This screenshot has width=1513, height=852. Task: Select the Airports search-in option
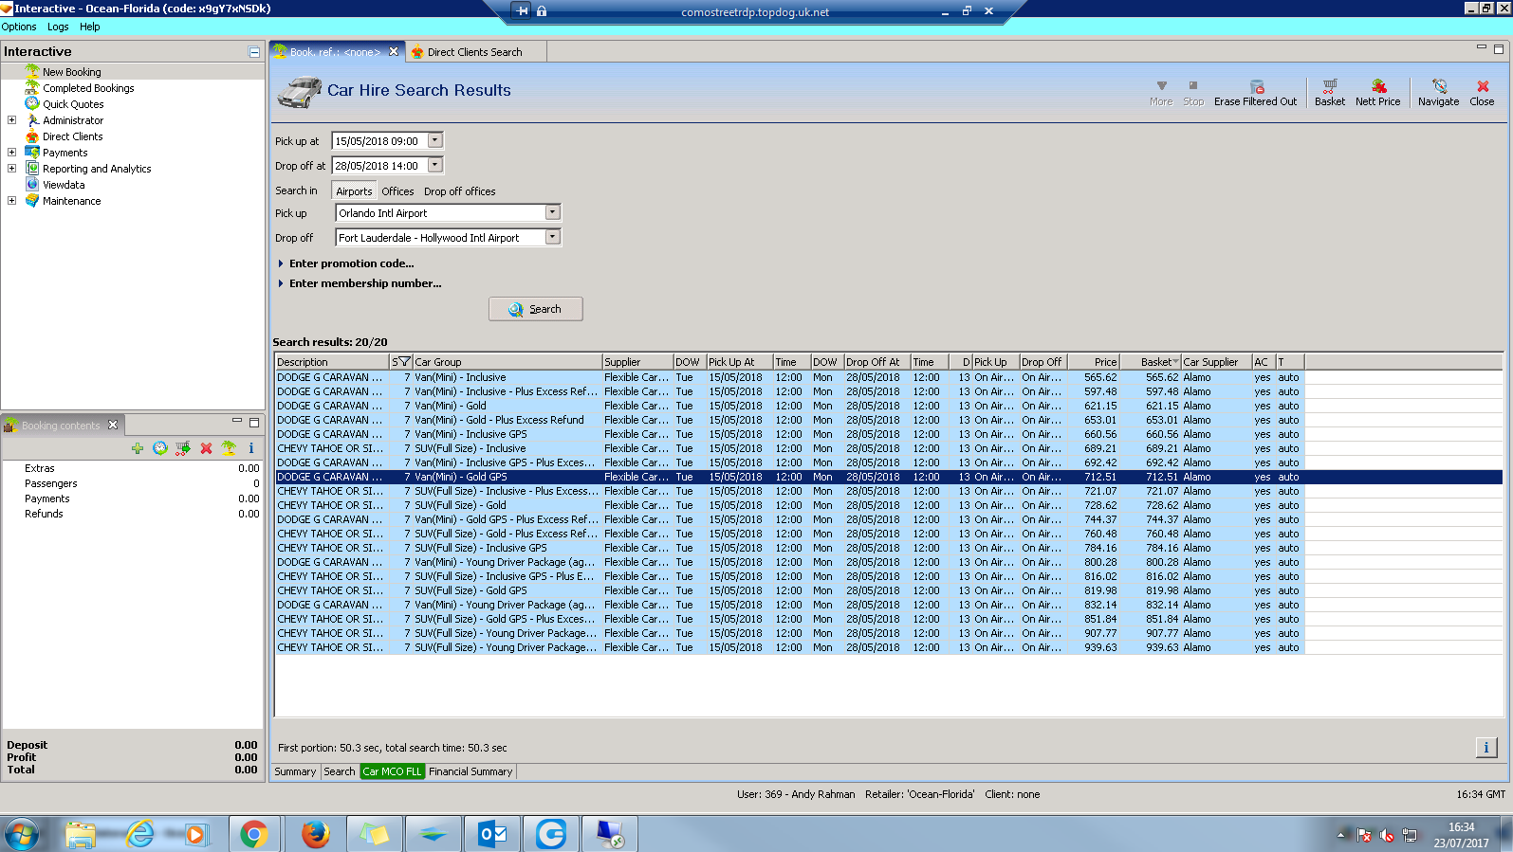click(354, 191)
